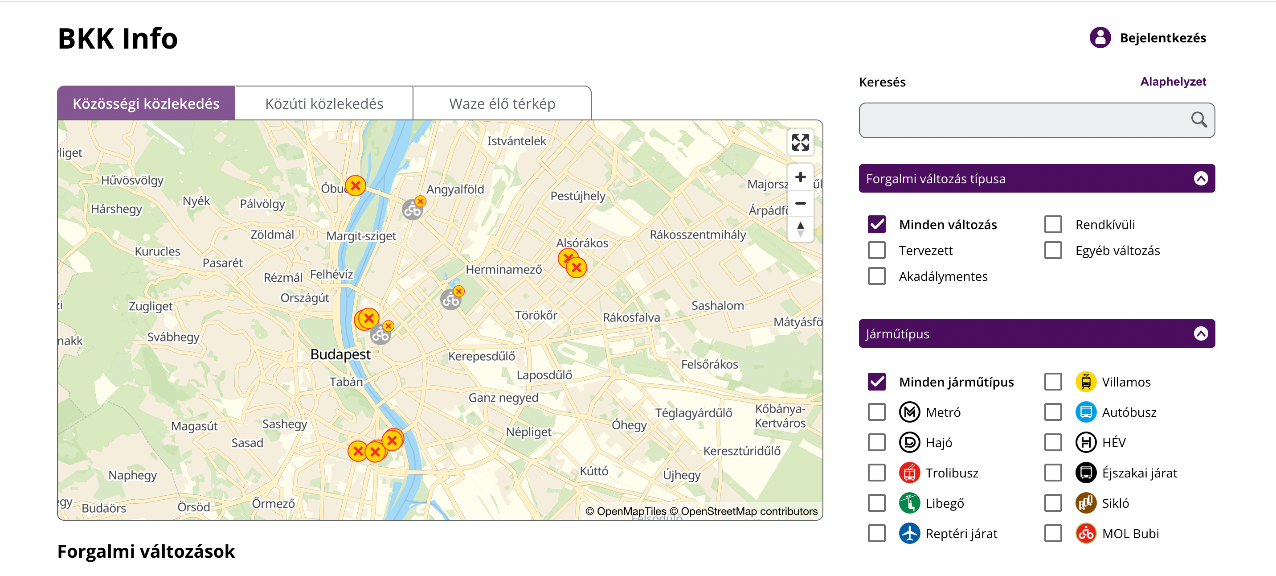Click the Forgalmi változások heading
This screenshot has height=576, width=1276.
pyautogui.click(x=146, y=551)
